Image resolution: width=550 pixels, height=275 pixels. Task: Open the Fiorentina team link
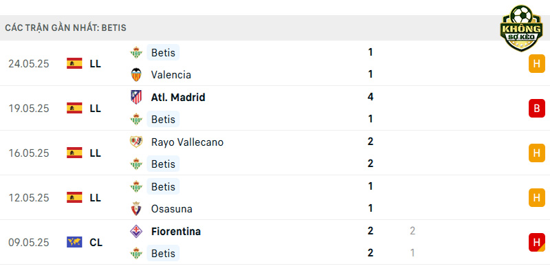[x=176, y=232]
